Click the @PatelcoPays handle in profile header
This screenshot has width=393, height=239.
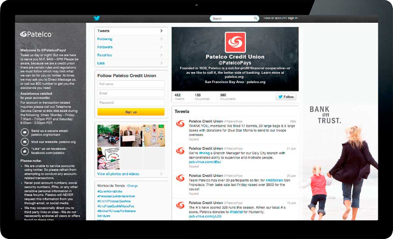(x=235, y=63)
